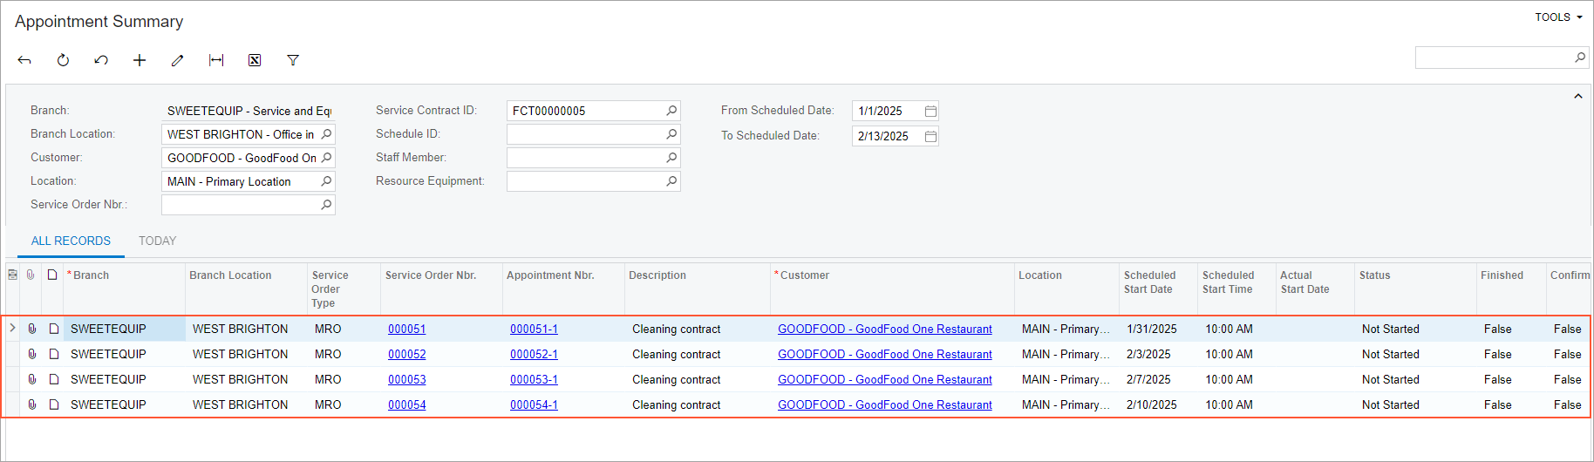Click the fit-to-width columns icon
Screen dimensions: 1594x462
point(216,60)
